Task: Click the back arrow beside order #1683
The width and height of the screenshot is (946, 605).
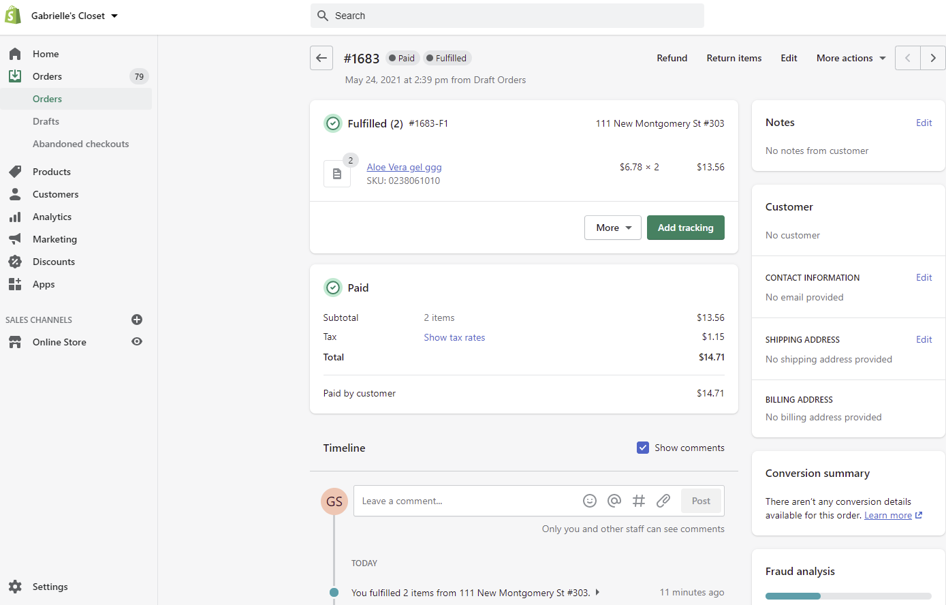Action: tap(321, 58)
